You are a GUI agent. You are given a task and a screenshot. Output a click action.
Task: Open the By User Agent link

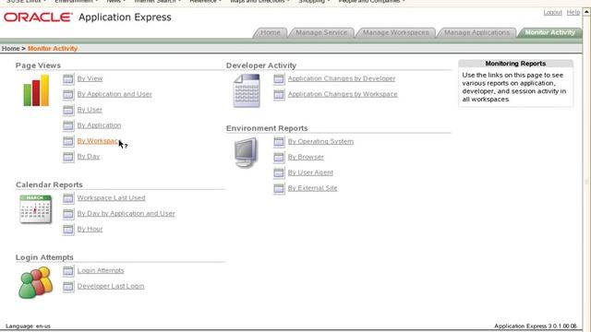point(310,172)
